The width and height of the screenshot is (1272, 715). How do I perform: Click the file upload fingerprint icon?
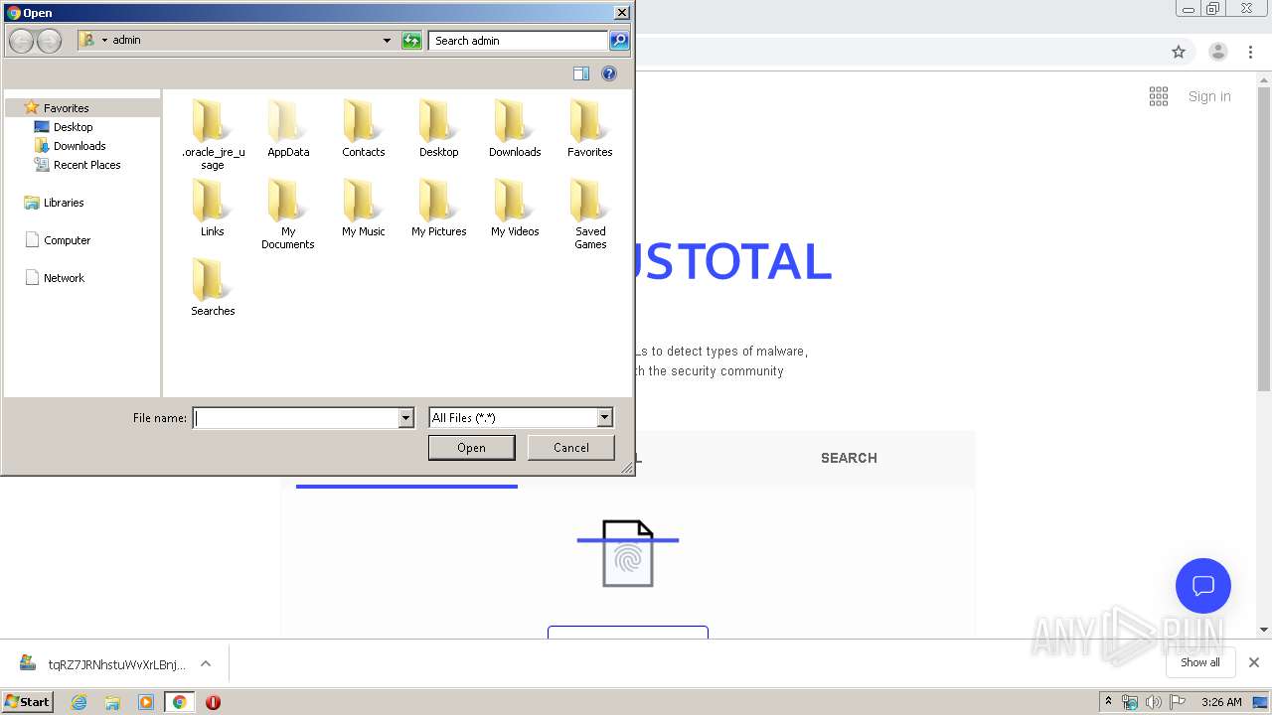click(628, 553)
